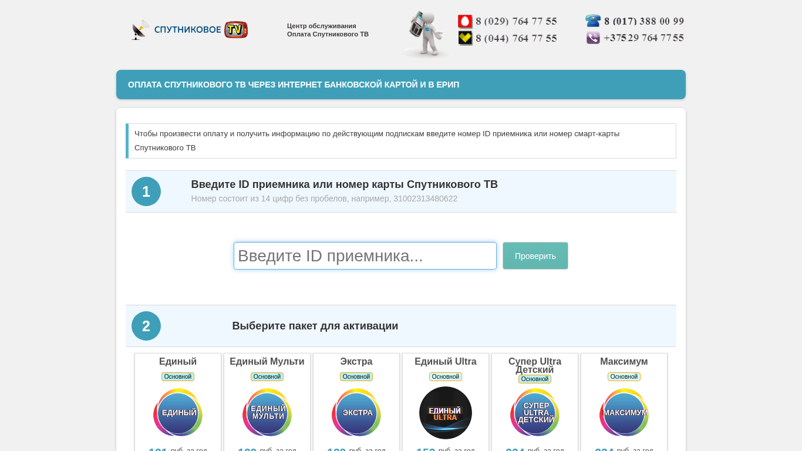Click the Экстра package title
This screenshot has height=451, width=802.
[x=356, y=362]
